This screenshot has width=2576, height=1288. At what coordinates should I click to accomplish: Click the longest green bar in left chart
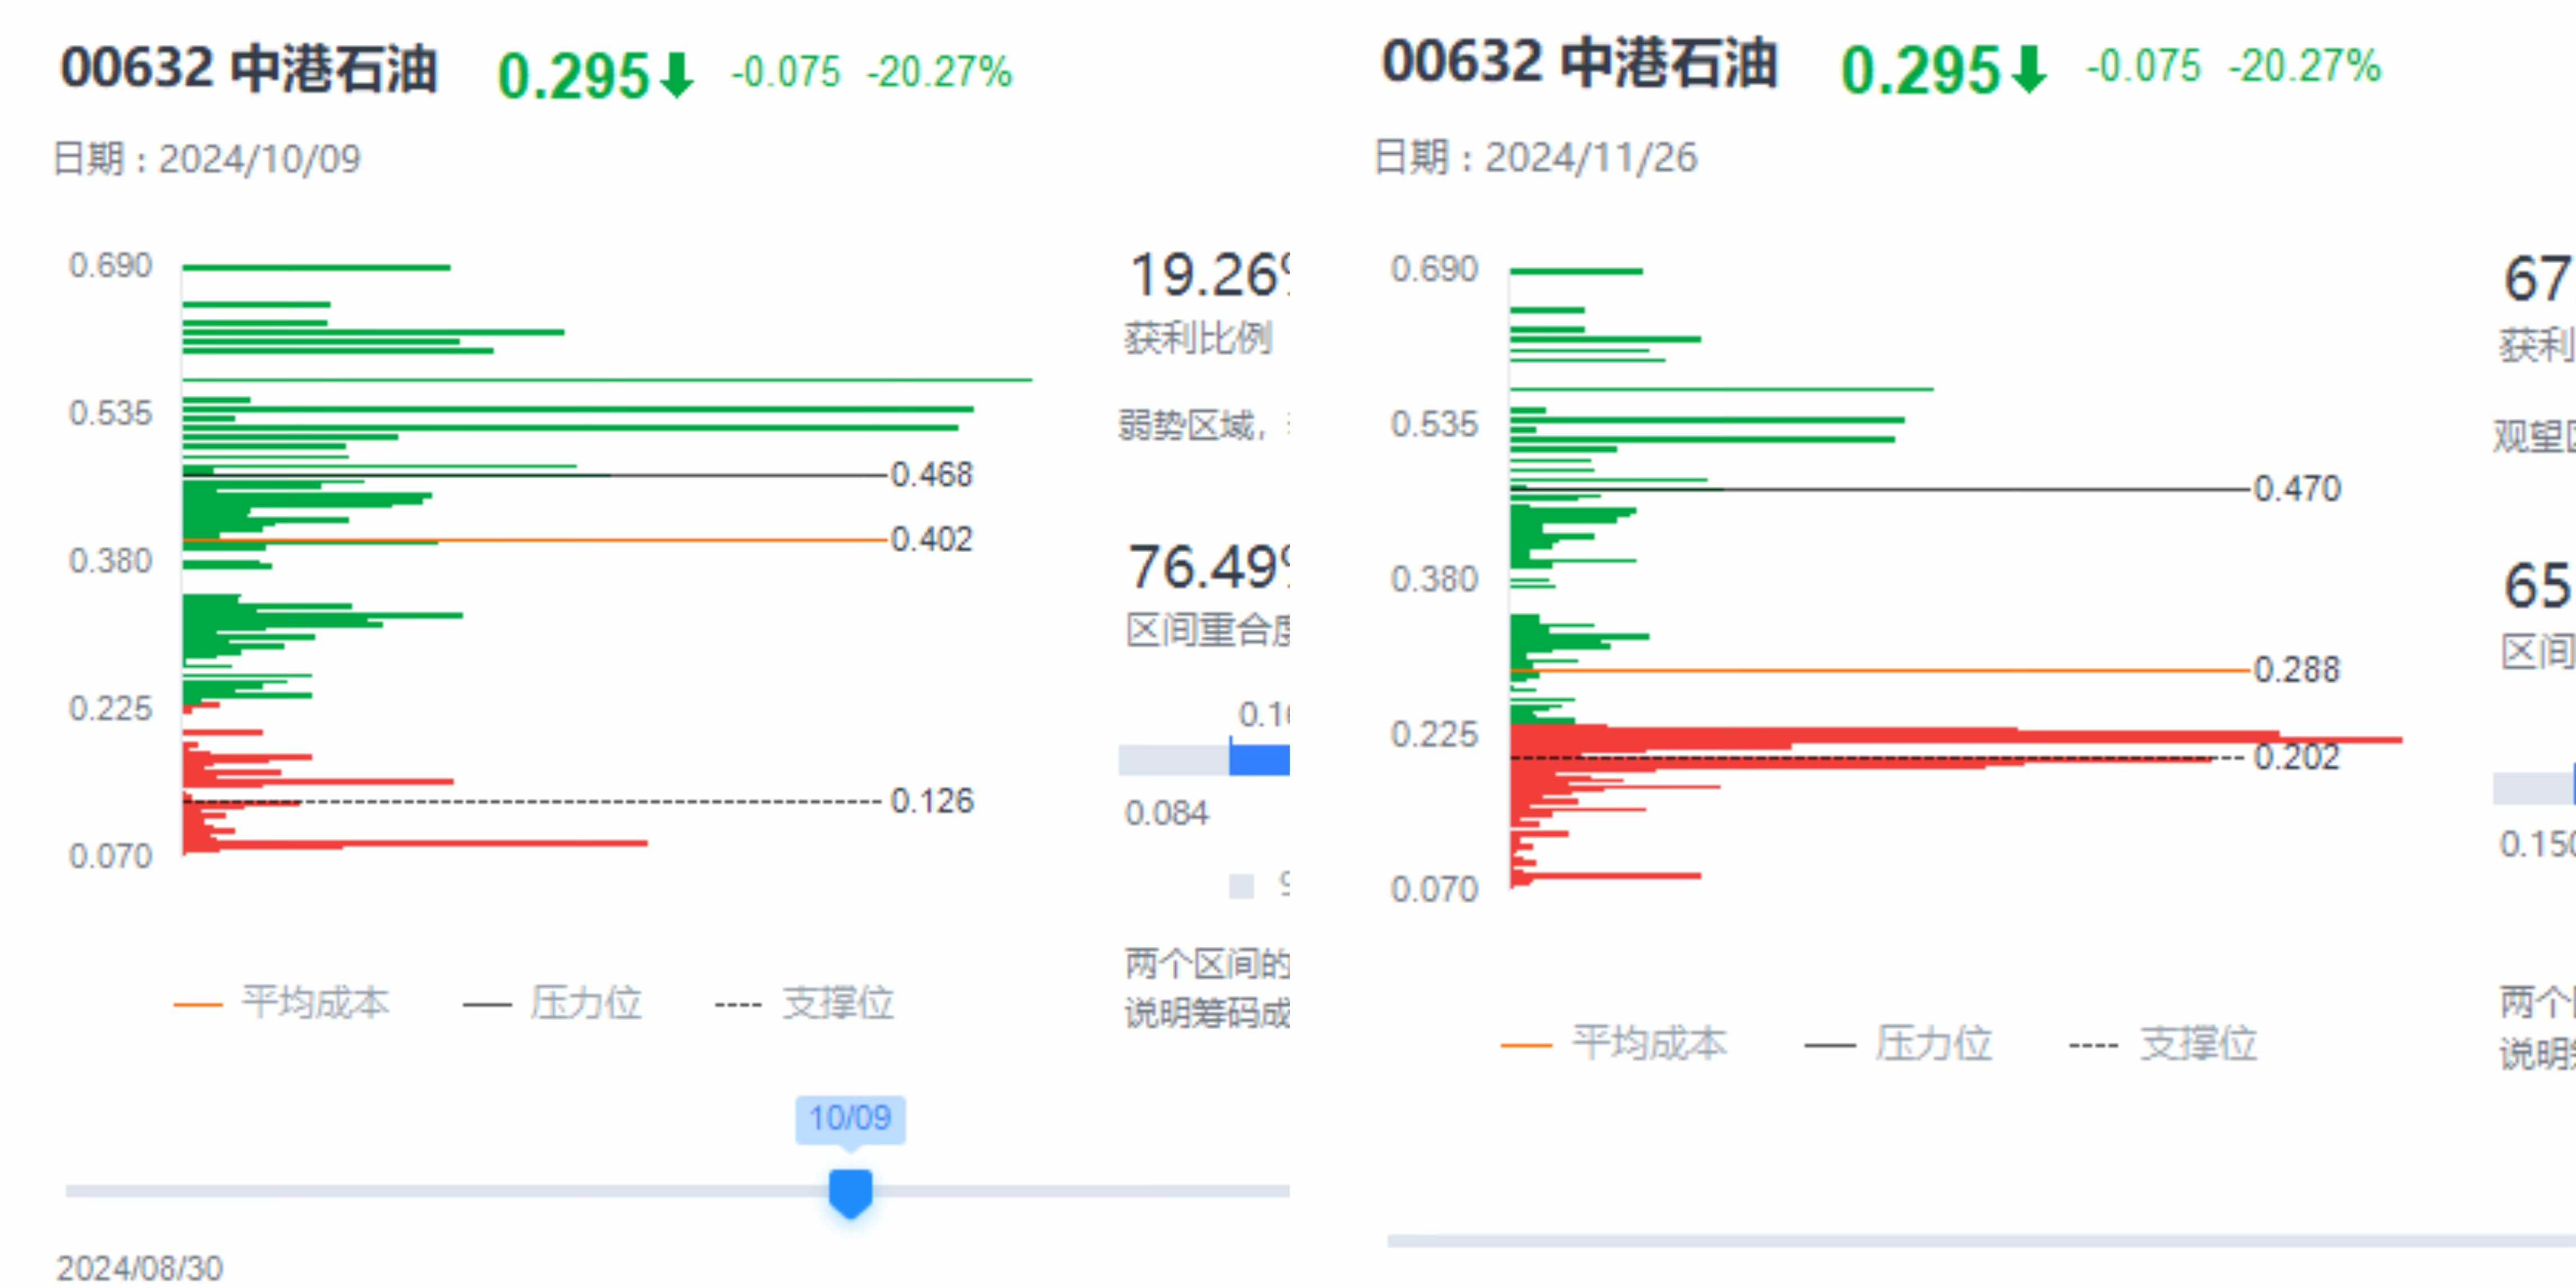pos(607,380)
